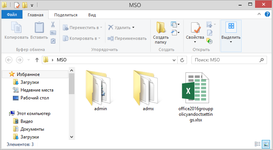Click the Paste (Вставить) clipboard icon
The height and width of the screenshot is (150, 273).
tap(39, 28)
